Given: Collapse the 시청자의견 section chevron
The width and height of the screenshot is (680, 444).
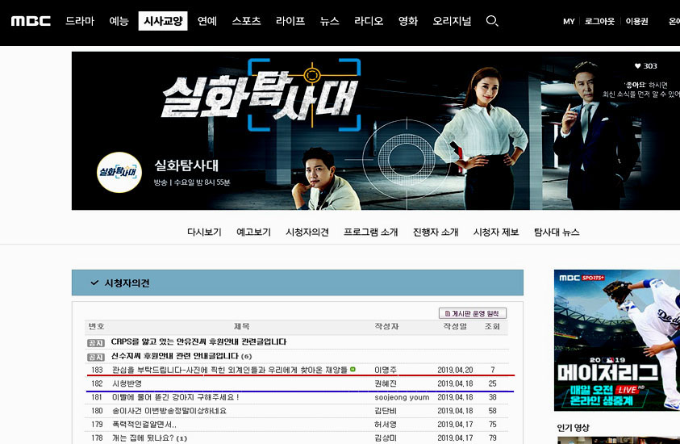Looking at the screenshot, I should point(94,283).
